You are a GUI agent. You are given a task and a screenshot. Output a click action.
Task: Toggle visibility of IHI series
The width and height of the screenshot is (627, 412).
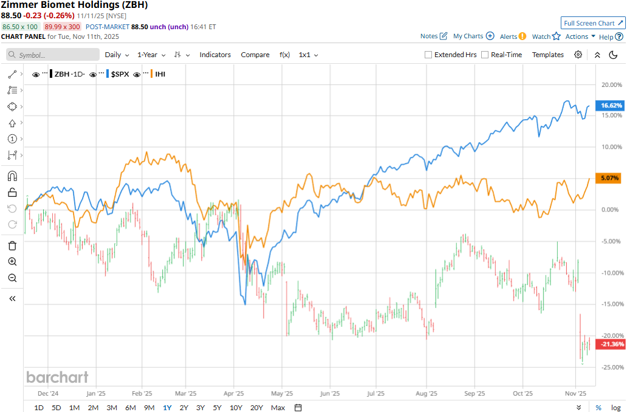(x=137, y=74)
